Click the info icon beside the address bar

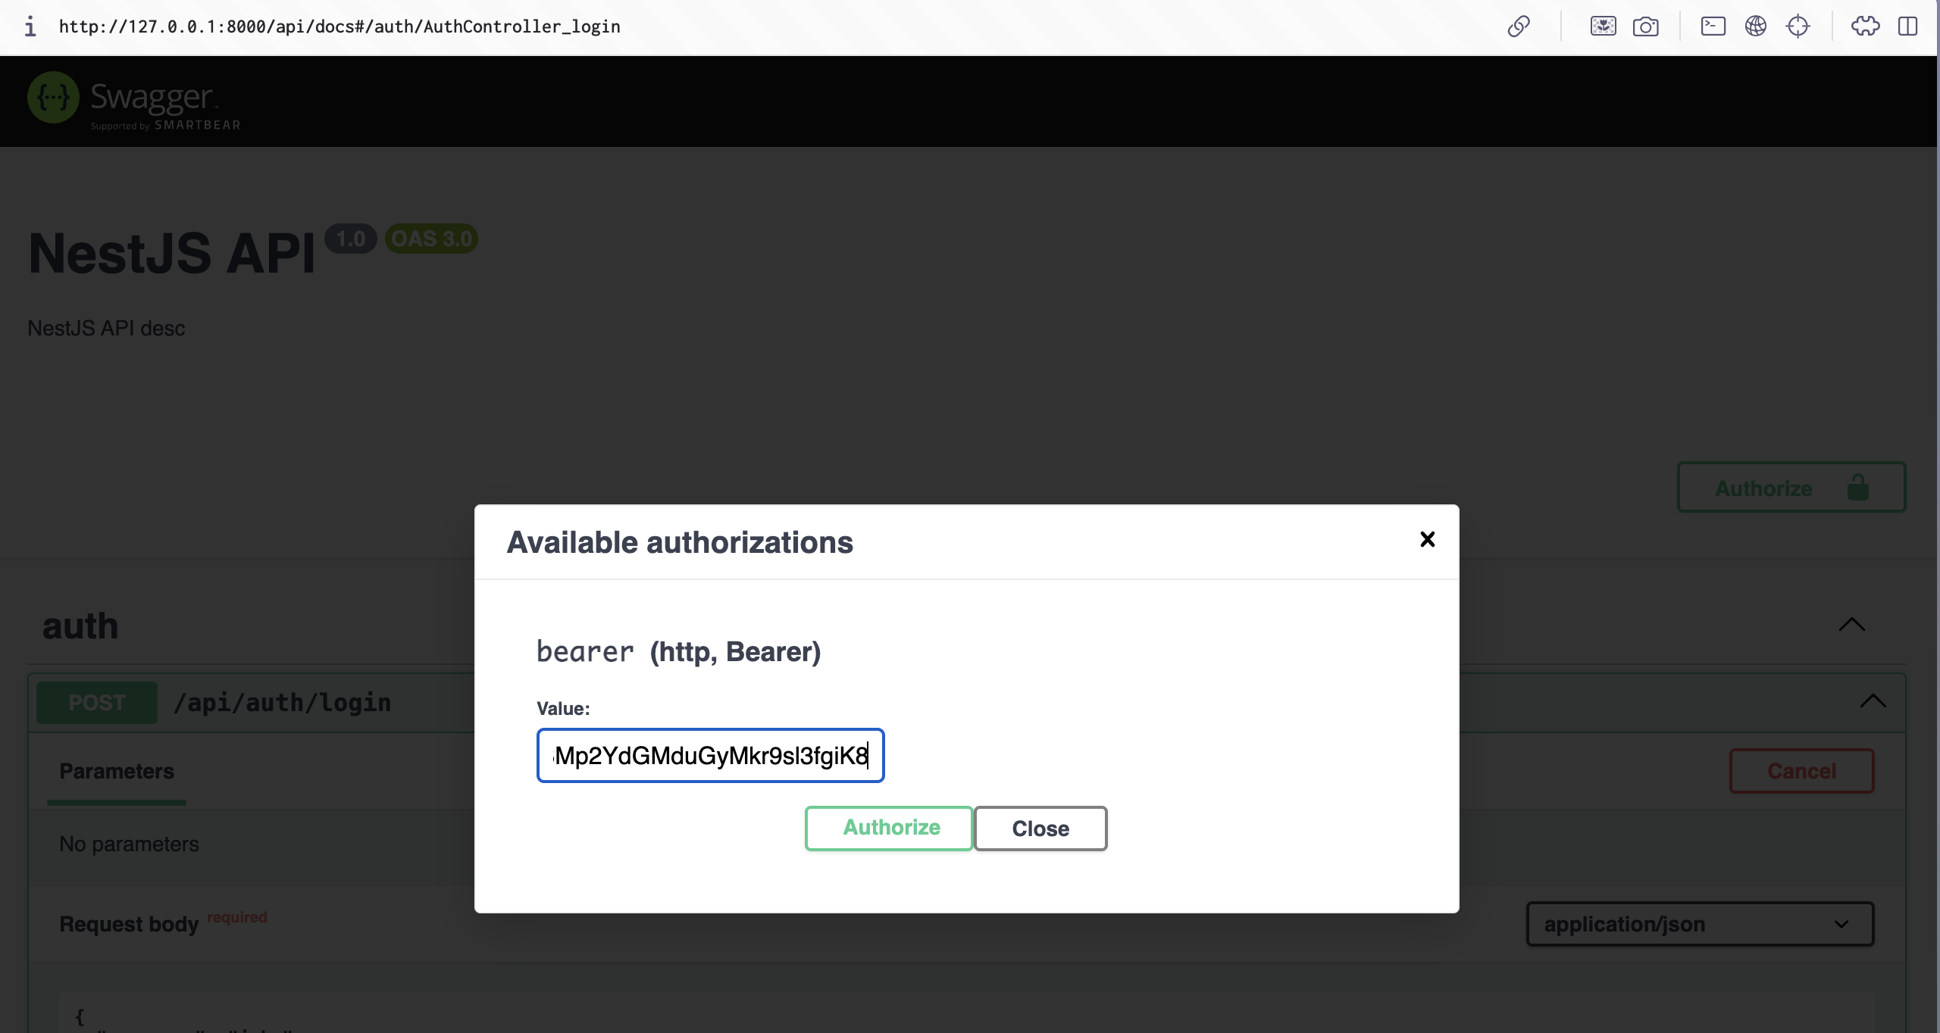pos(30,27)
